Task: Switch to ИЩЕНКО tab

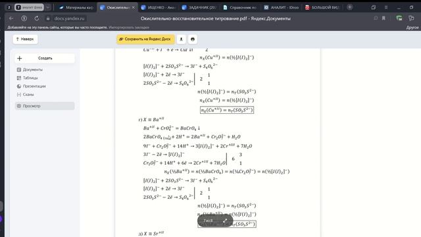Action: [159, 7]
